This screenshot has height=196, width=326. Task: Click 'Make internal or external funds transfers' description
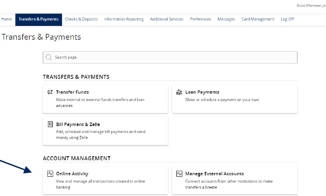pos(100,103)
